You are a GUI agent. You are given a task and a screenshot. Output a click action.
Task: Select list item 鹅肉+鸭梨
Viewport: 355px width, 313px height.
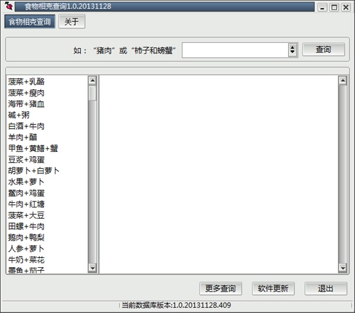click(26, 238)
